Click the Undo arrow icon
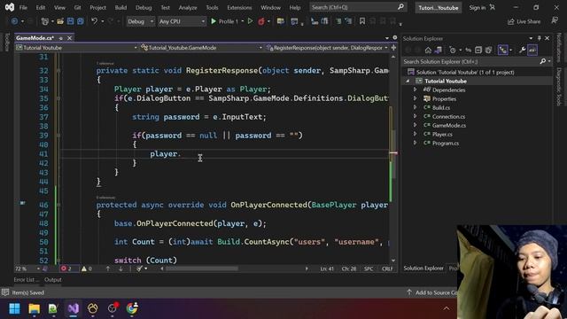 95,21
